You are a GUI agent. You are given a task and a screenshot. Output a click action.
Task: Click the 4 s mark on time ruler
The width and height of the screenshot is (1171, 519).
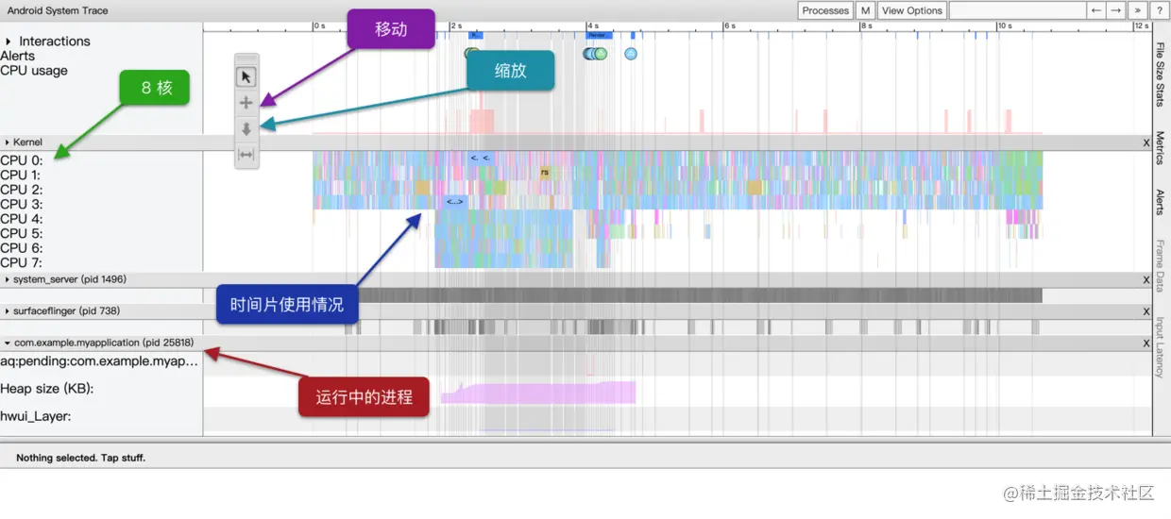(x=593, y=26)
